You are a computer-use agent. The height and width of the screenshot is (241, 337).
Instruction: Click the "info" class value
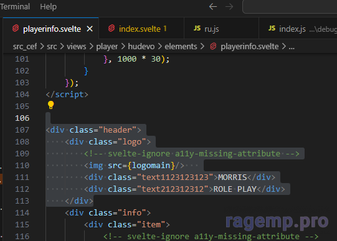point(132,212)
